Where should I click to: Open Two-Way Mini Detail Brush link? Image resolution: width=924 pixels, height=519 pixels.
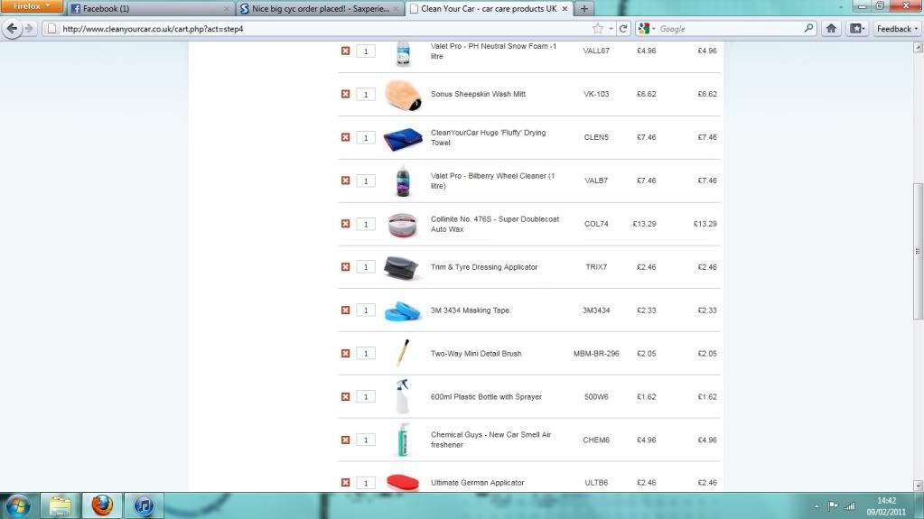pos(476,354)
